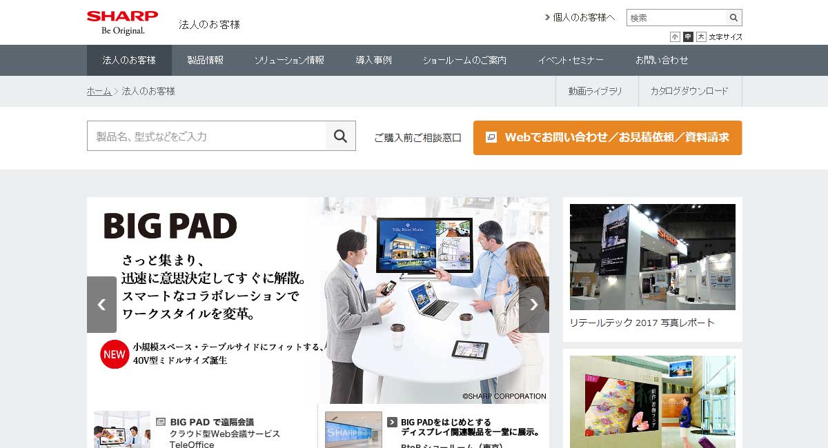
Task: Go to イベント・セミナー page
Action: (571, 60)
